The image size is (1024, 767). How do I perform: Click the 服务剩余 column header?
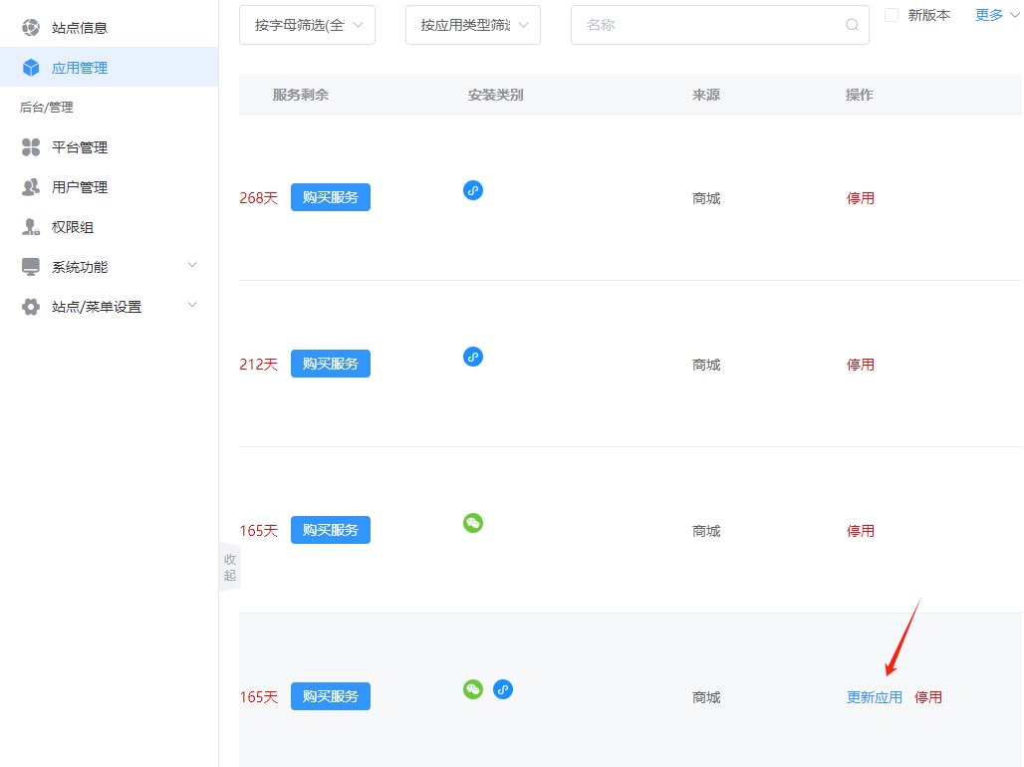(x=301, y=95)
